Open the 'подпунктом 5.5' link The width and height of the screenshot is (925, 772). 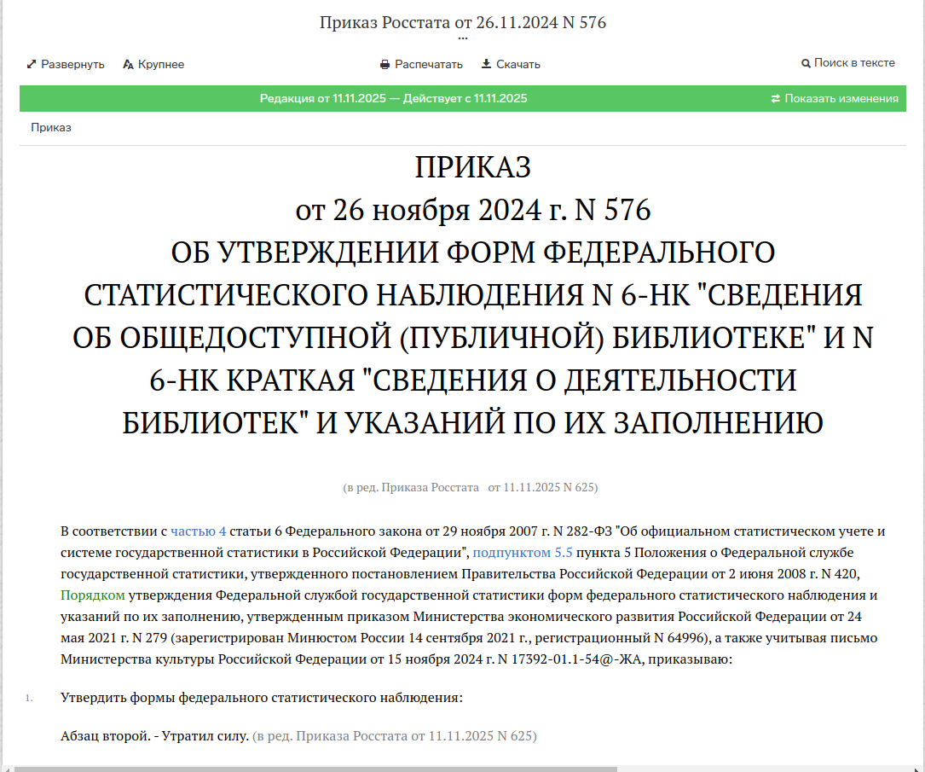523,552
